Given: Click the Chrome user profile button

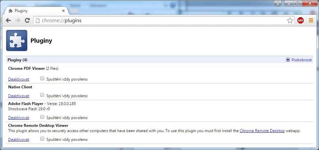Looking at the screenshot, I should [x=278, y=4].
